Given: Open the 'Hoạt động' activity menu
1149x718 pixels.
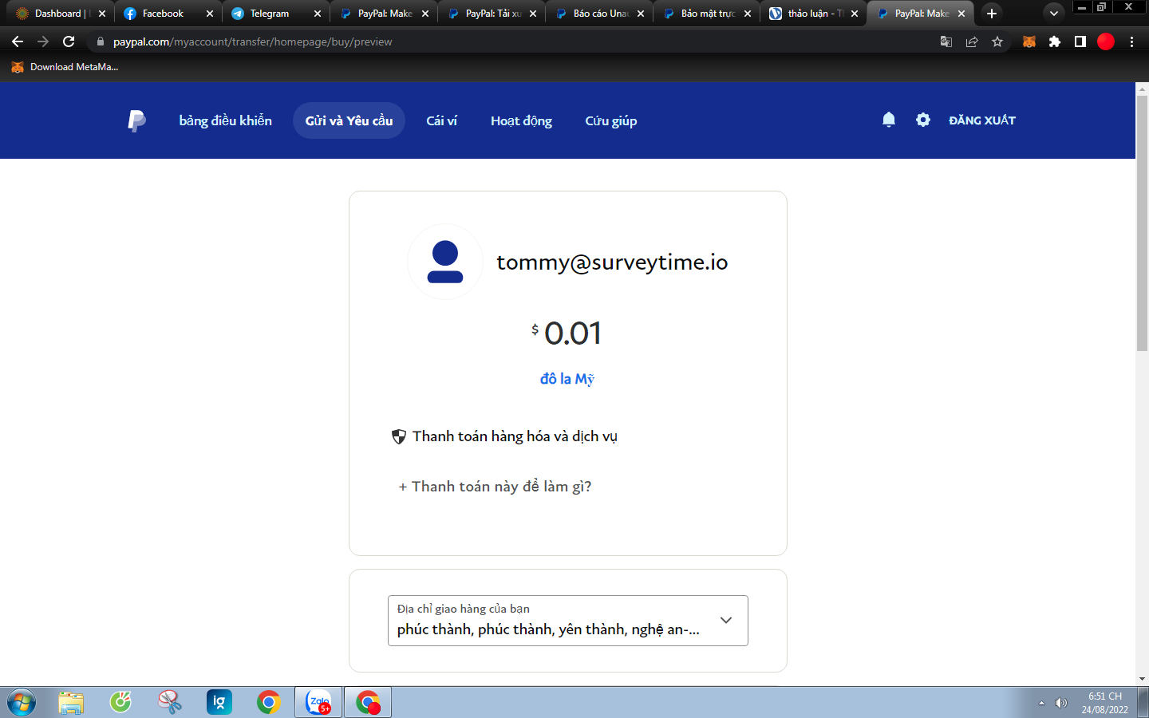Looking at the screenshot, I should point(521,120).
